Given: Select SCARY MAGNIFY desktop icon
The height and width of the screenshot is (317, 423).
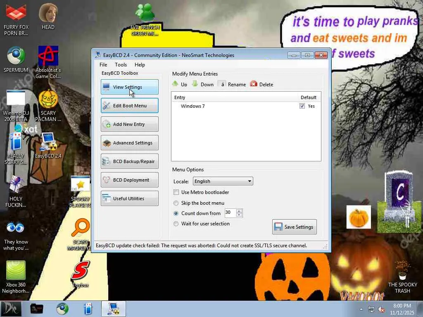Looking at the screenshot, I should 80,235.
